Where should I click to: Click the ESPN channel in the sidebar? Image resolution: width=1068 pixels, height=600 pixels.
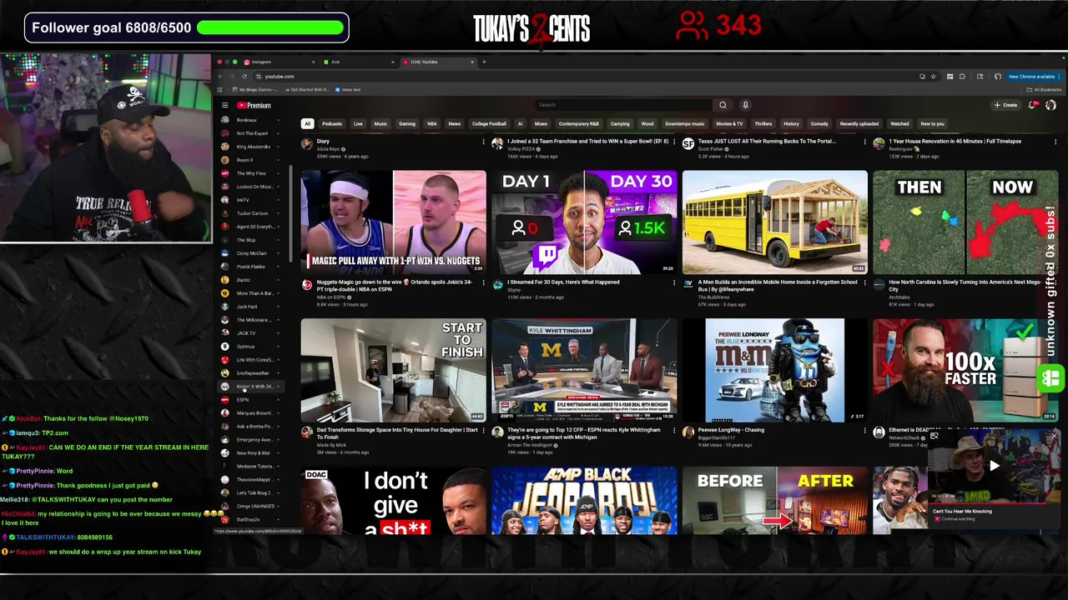tap(242, 399)
